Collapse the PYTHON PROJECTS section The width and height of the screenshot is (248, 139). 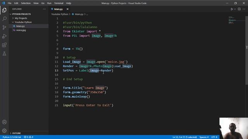click(x=28, y=14)
